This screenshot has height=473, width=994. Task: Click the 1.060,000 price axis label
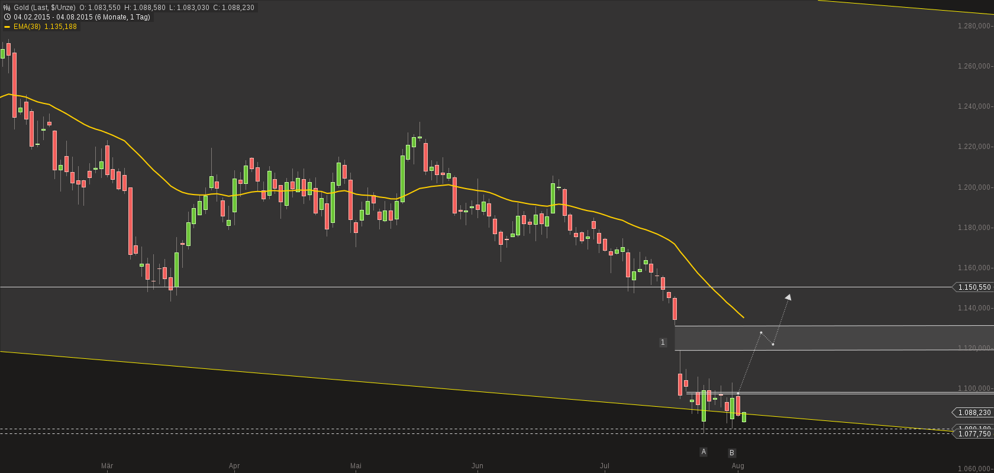(974, 469)
